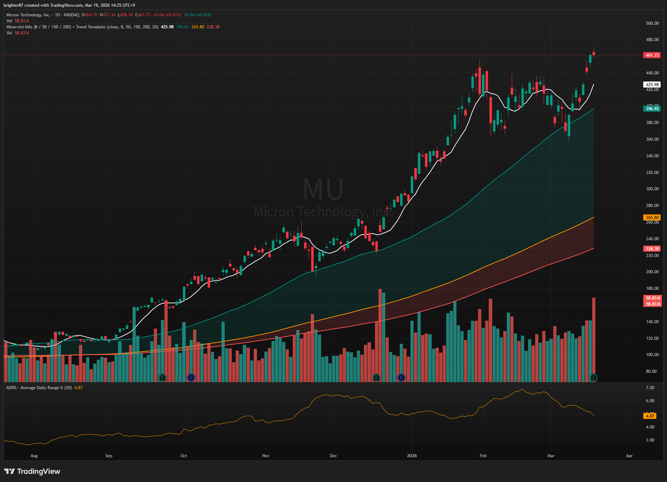Click the orange 4.87 ADR value label
This screenshot has width=667, height=482.
650,416
